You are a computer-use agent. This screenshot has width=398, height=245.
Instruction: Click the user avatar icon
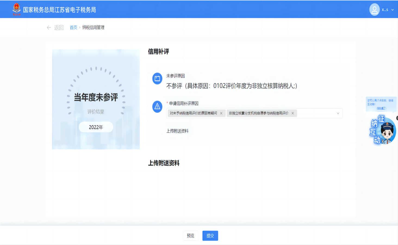point(374,10)
